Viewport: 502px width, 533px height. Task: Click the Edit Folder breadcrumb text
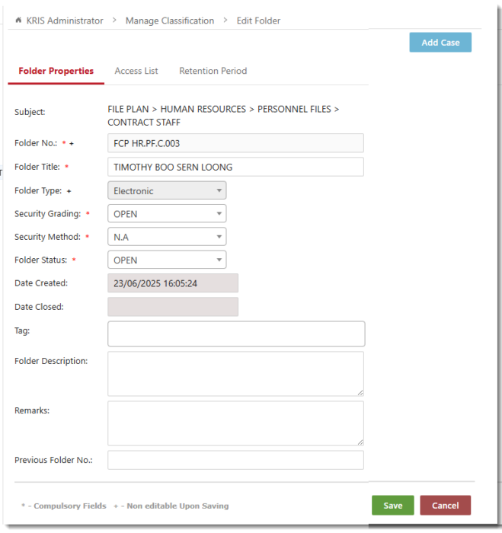click(258, 21)
